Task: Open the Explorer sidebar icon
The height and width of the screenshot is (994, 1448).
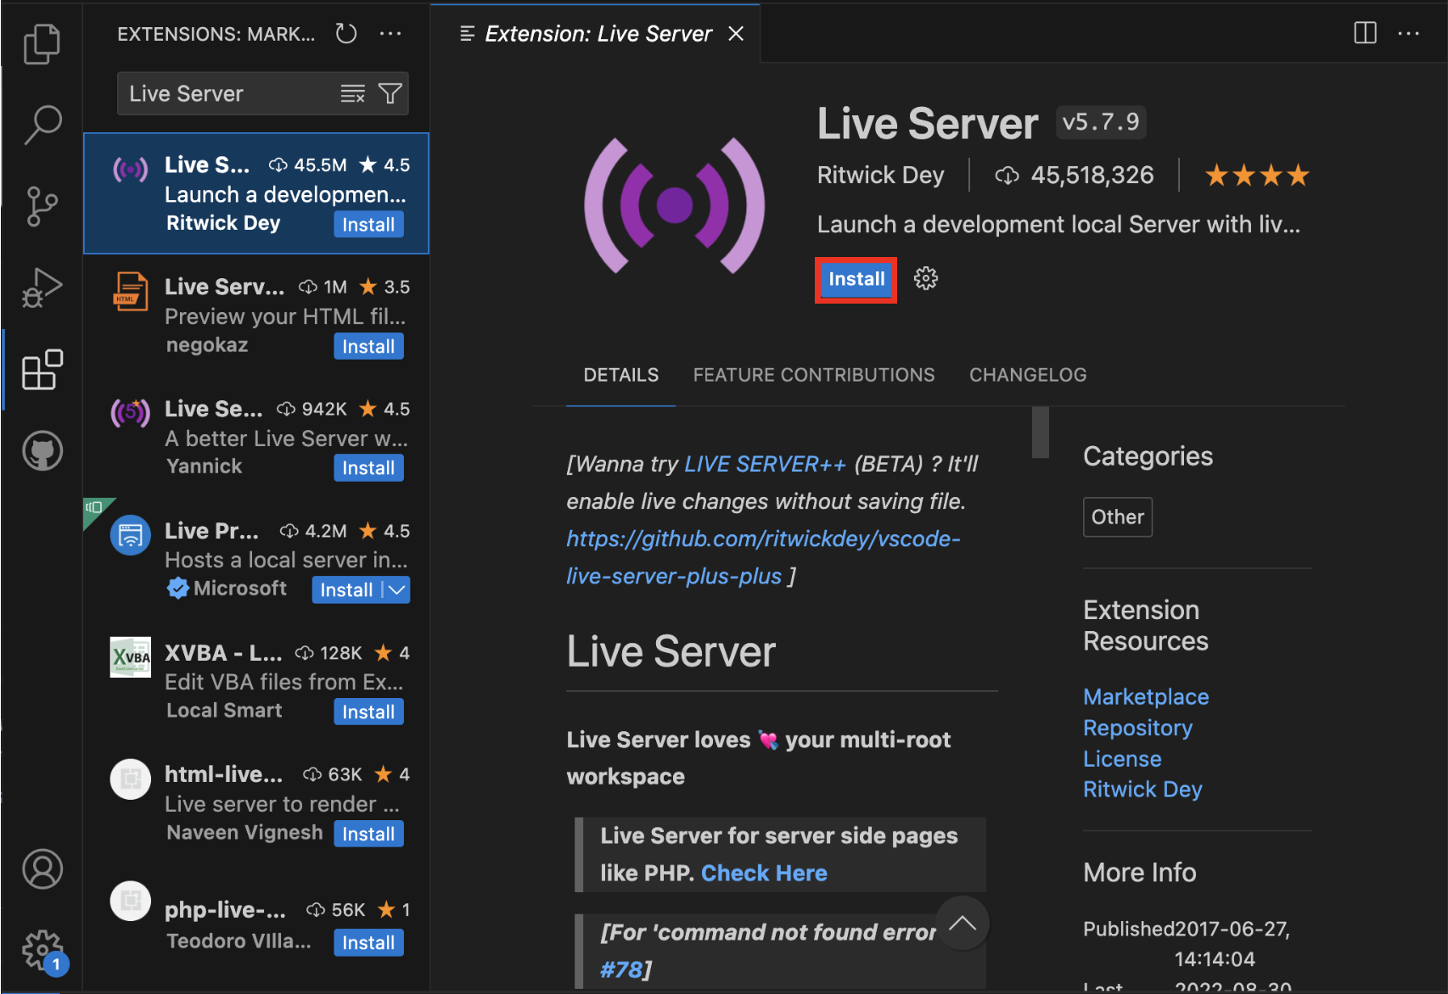Action: click(x=42, y=44)
